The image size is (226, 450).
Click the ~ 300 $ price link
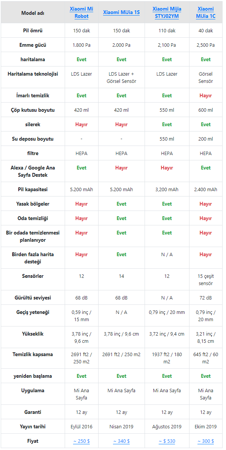[x=205, y=441]
